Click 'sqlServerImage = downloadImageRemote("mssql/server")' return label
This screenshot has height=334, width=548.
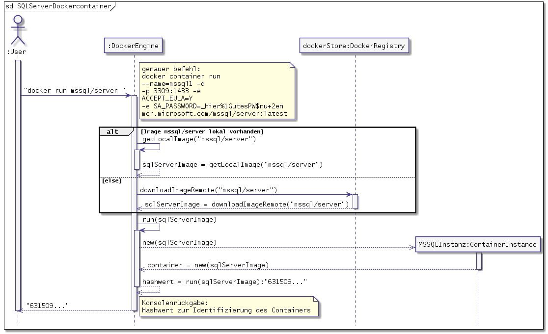click(247, 204)
